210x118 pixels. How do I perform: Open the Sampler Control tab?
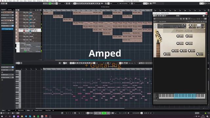point(38,110)
